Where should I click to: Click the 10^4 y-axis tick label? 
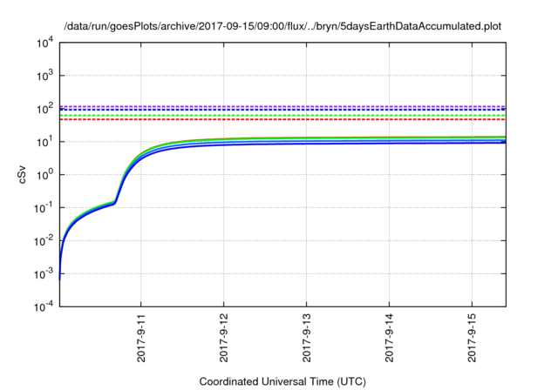tap(44, 43)
